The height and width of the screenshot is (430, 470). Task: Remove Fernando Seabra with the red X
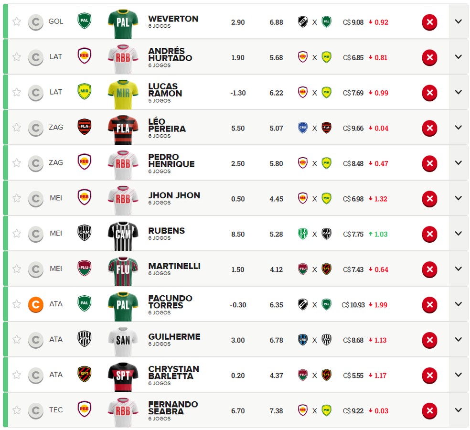pos(429,411)
